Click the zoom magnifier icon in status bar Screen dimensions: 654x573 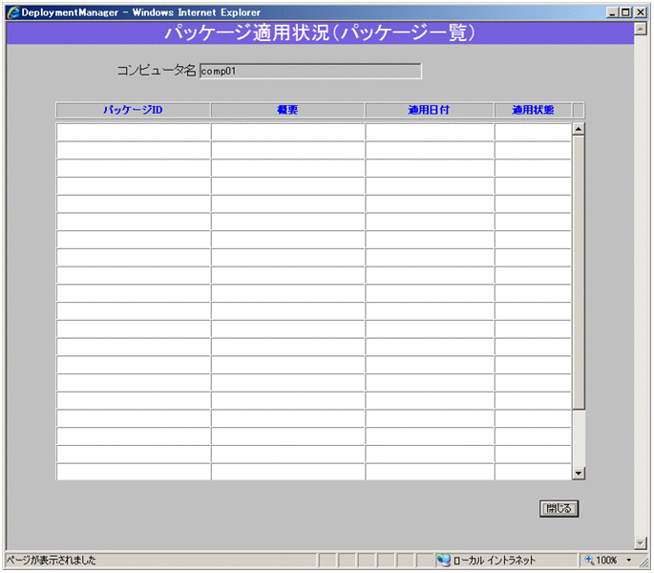click(x=589, y=560)
